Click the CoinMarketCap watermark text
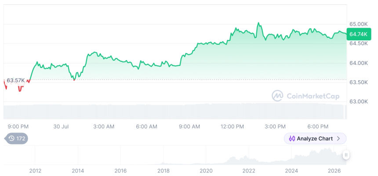This screenshot has height=176, width=378. 313,96
